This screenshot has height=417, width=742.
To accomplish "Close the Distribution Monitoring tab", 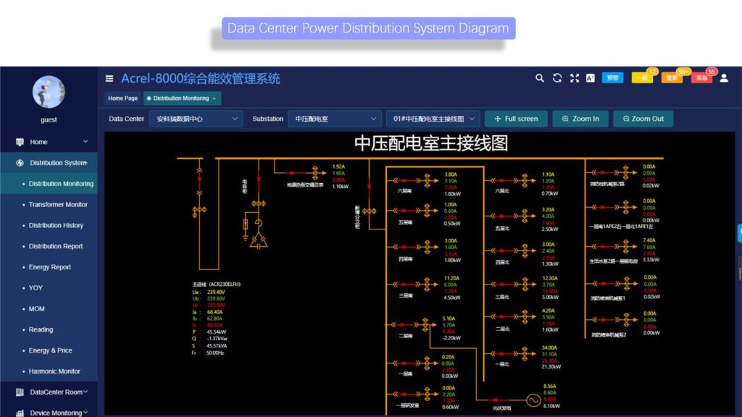I will 215,98.
